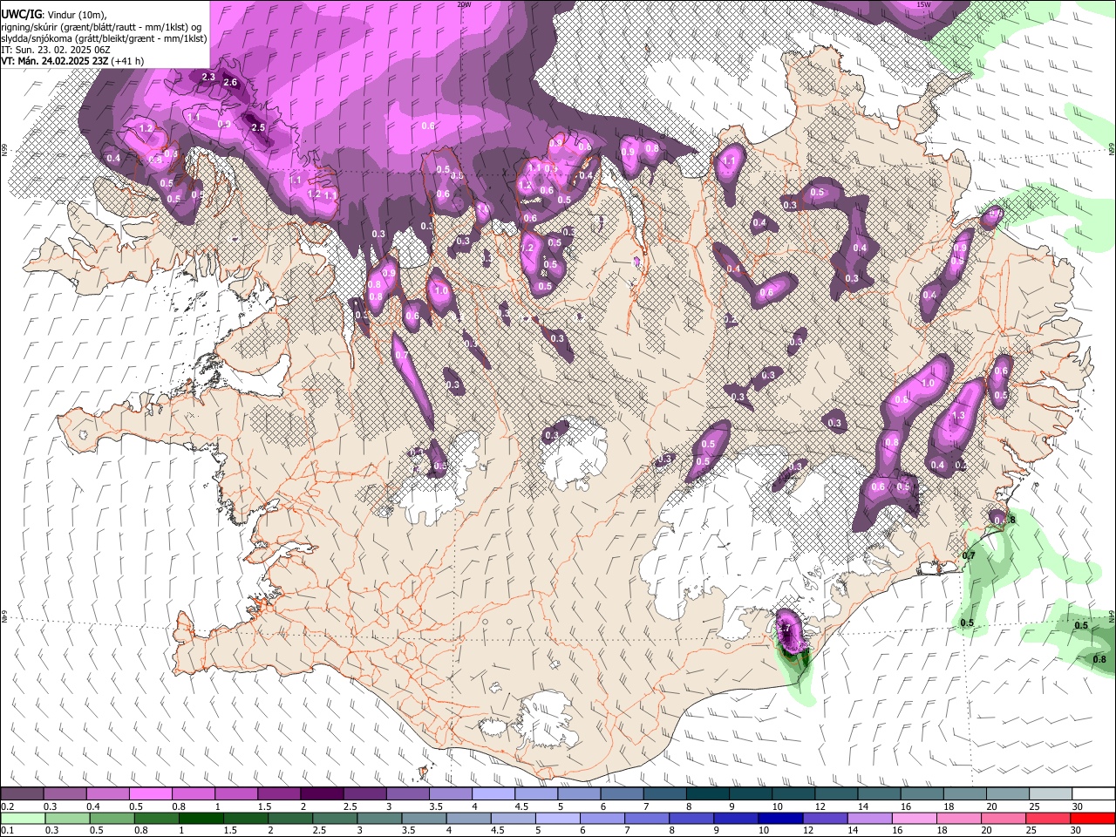Select the lower legend swatch labeled 8
The height and width of the screenshot is (837, 1116).
pos(692,818)
